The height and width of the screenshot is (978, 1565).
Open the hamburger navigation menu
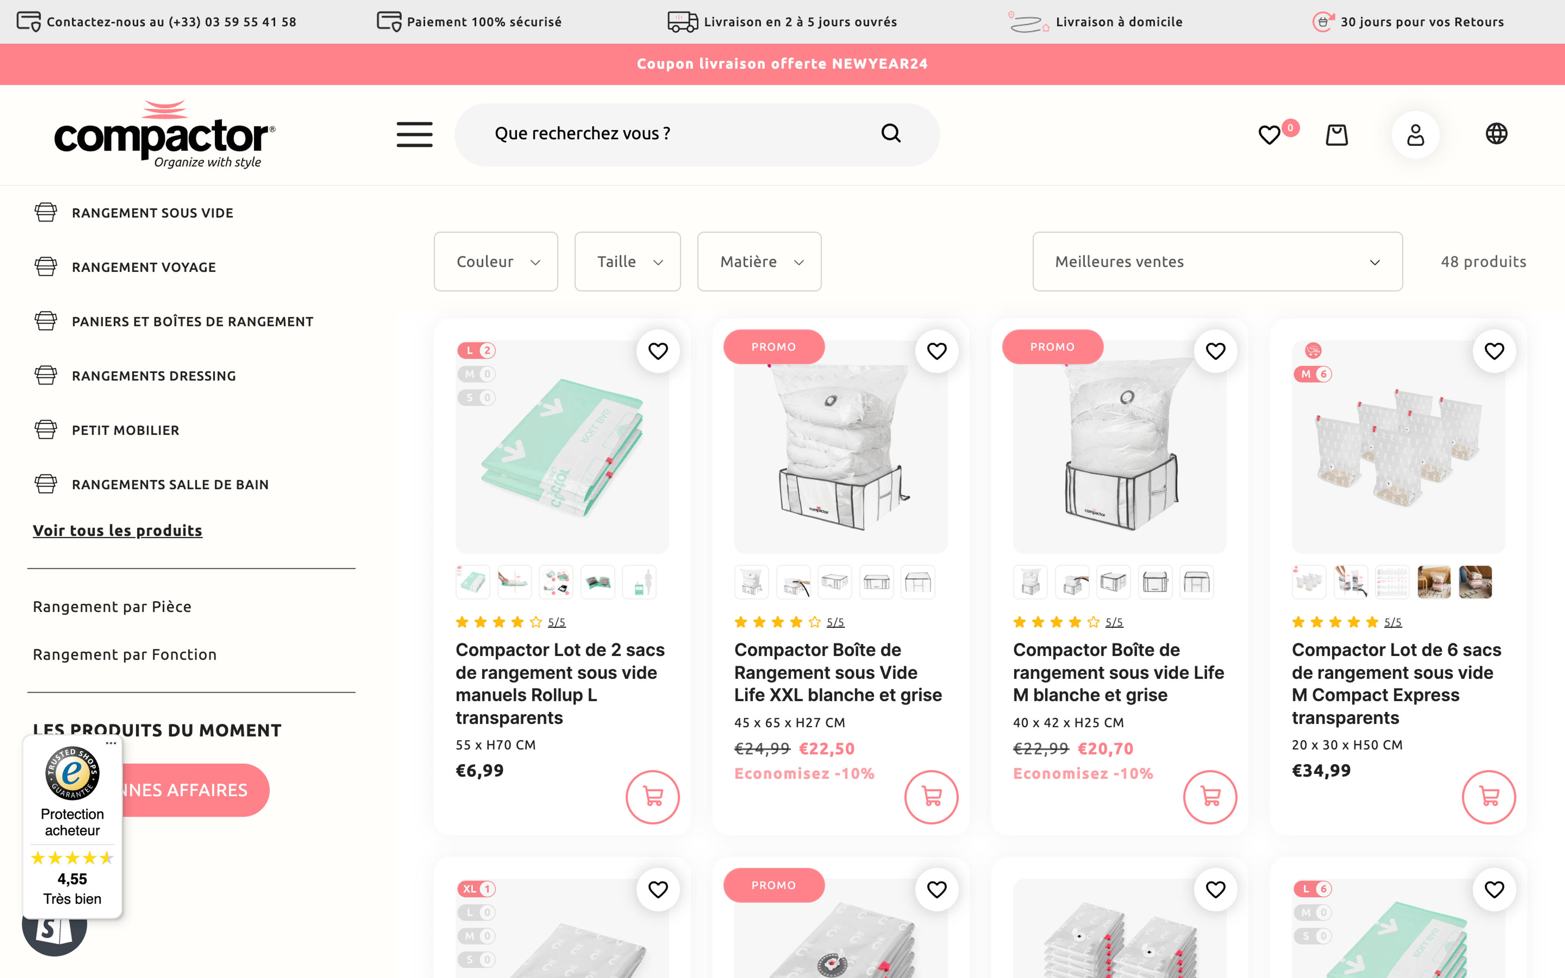(x=414, y=134)
